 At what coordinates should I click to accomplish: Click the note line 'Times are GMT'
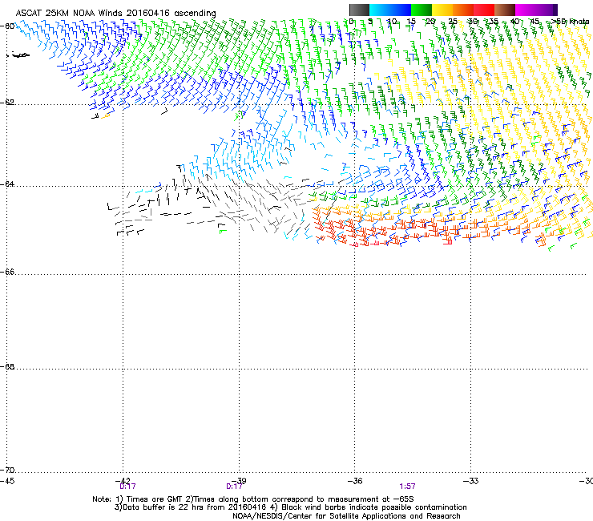click(253, 499)
